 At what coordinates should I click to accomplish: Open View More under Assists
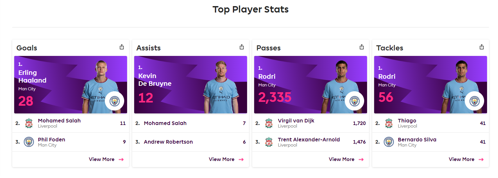pyautogui.click(x=226, y=159)
